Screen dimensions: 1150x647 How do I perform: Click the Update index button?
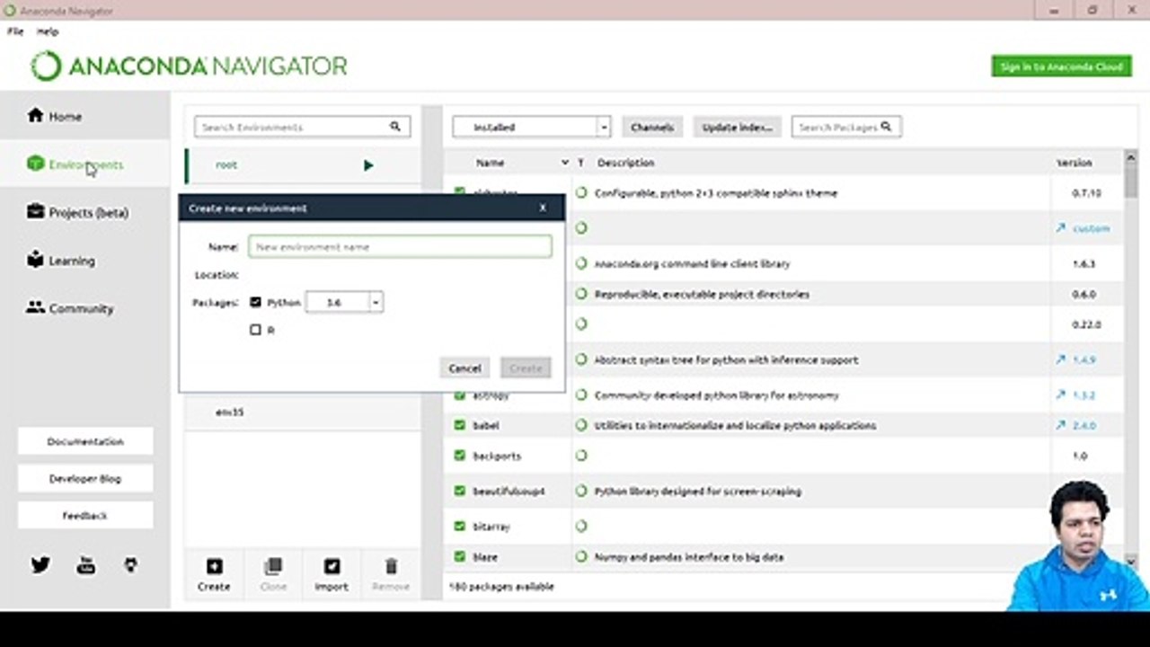738,127
